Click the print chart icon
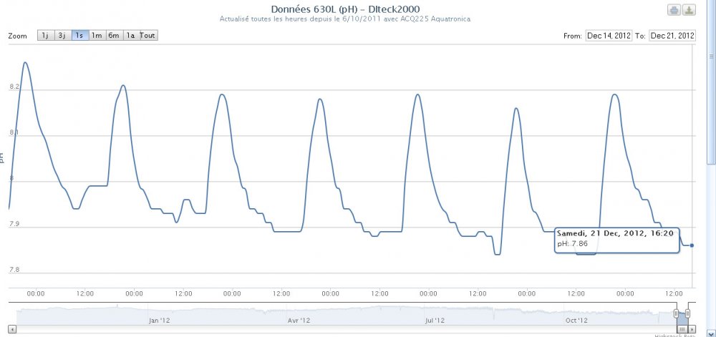This screenshot has width=716, height=337. coord(674,10)
